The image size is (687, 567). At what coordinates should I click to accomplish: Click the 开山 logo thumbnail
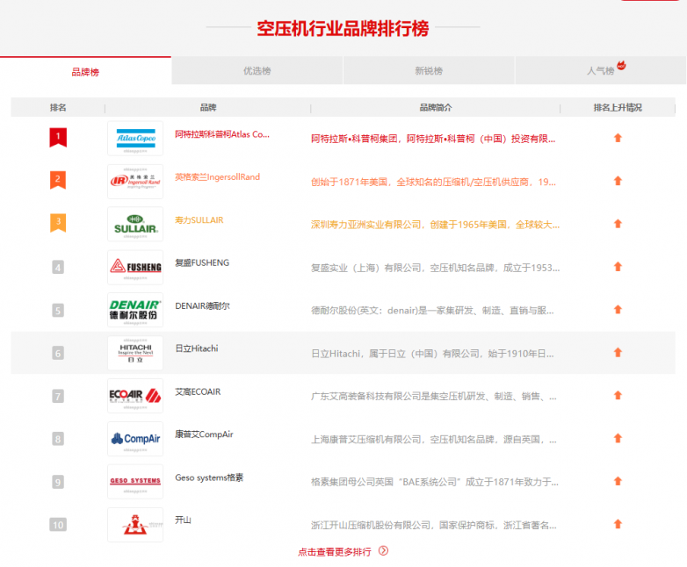135,525
